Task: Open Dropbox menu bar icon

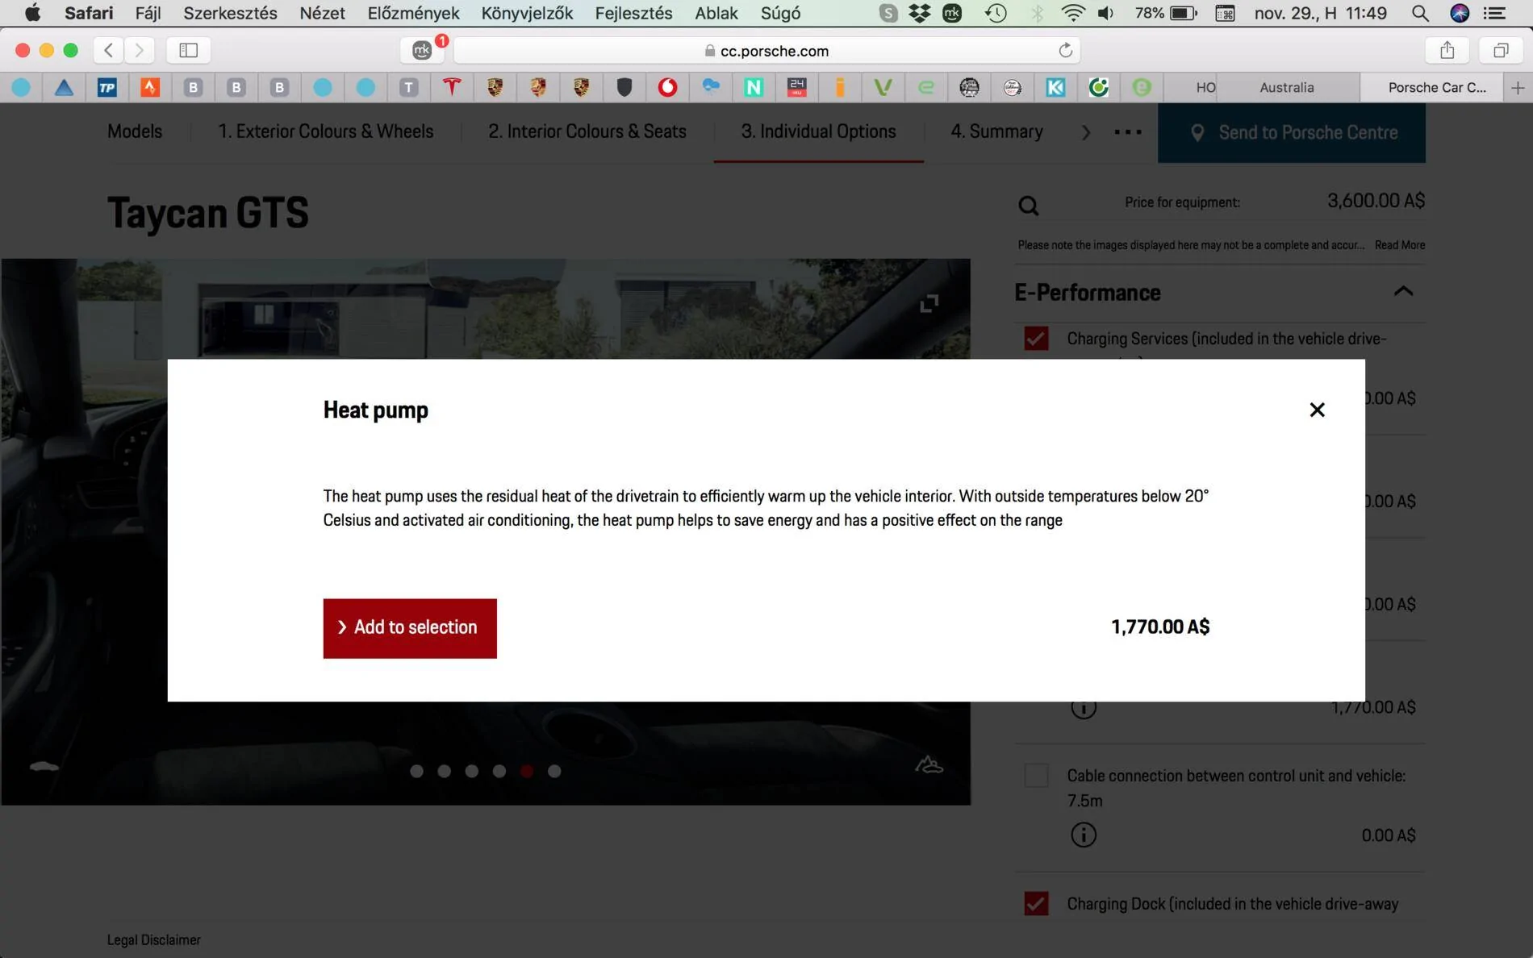Action: tap(919, 13)
